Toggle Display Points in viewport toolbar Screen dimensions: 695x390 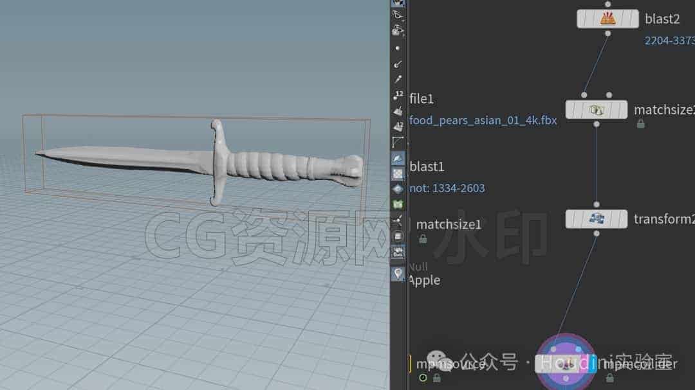click(x=398, y=48)
